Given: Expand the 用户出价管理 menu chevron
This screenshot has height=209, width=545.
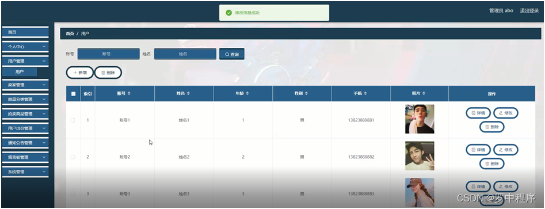Looking at the screenshot, I should tap(44, 128).
